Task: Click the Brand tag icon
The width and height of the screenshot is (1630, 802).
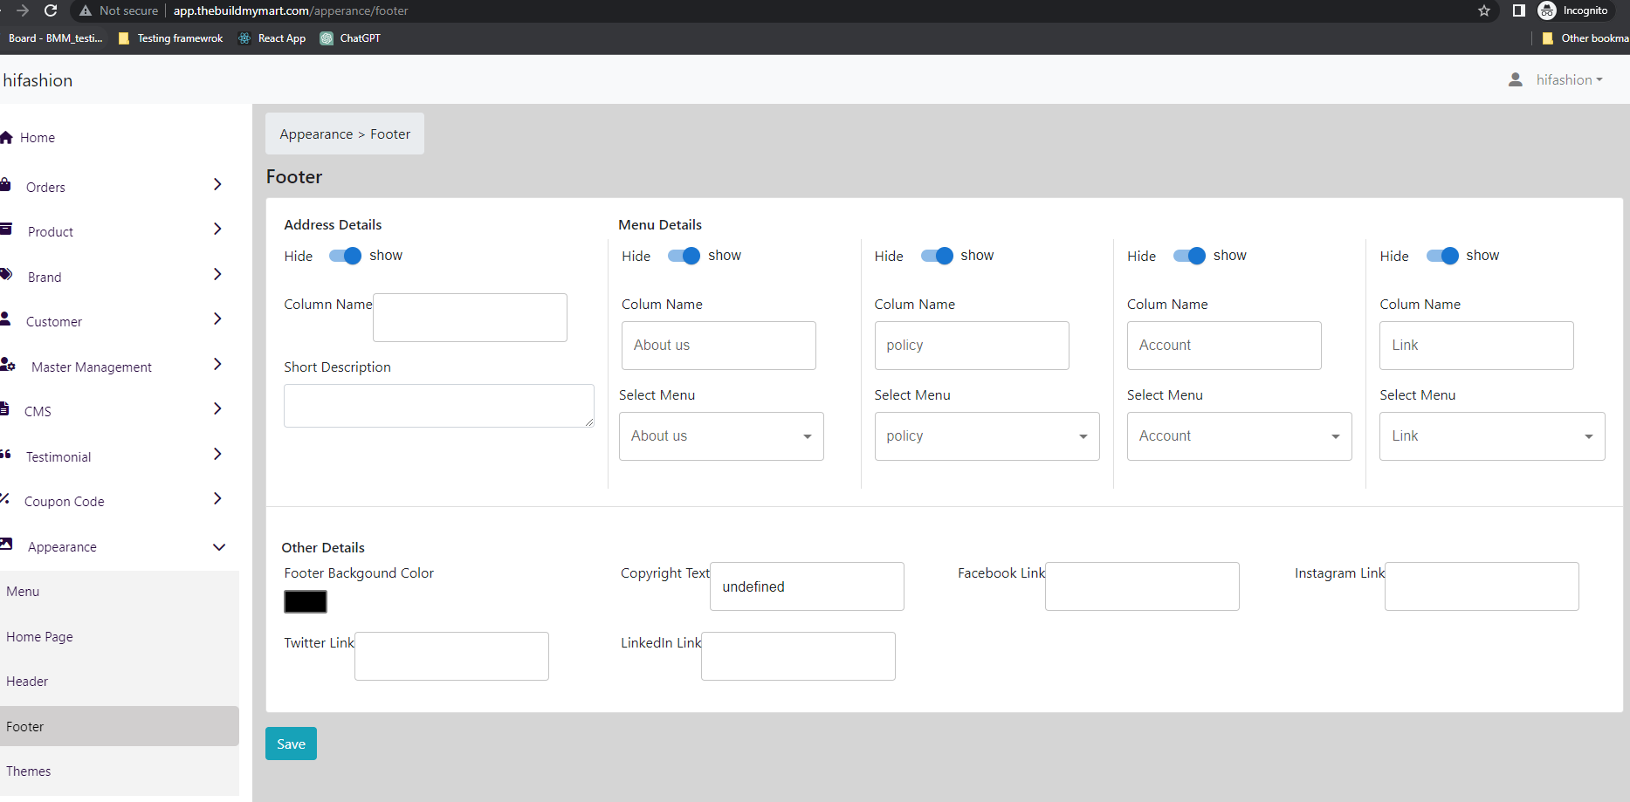Action: coord(6,274)
